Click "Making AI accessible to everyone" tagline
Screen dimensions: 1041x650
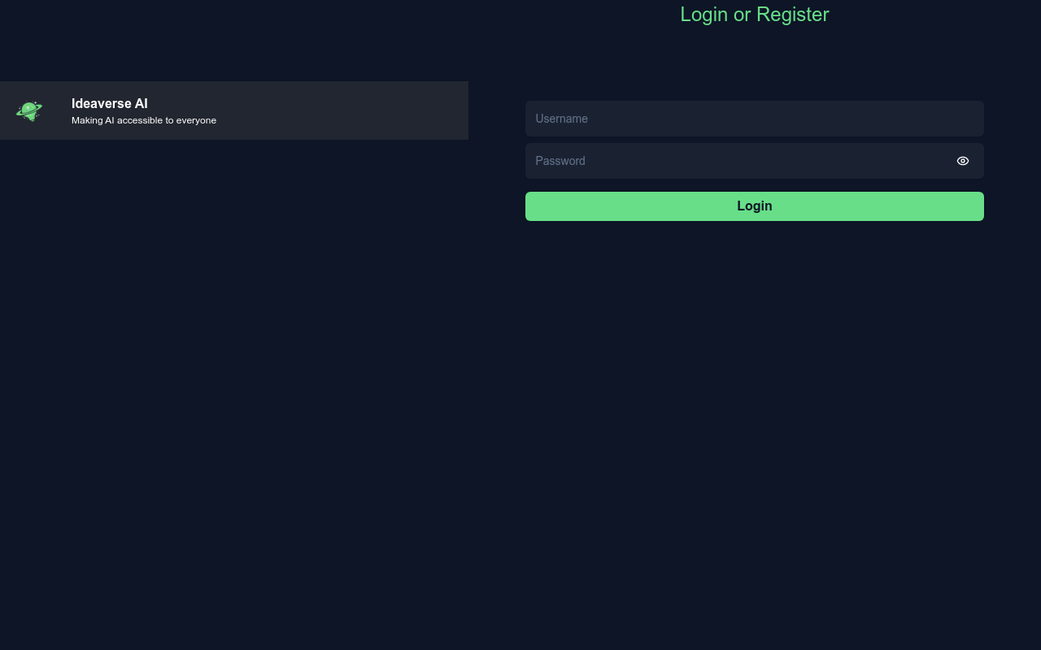(x=144, y=120)
